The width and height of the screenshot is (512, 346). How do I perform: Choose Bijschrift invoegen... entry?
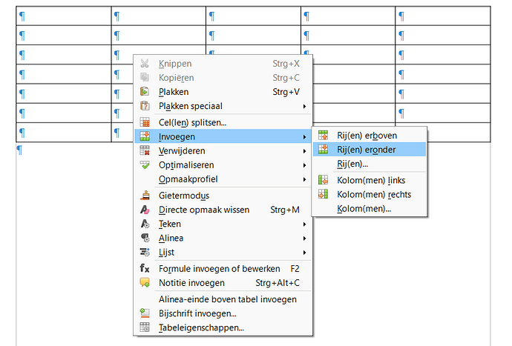click(x=223, y=313)
